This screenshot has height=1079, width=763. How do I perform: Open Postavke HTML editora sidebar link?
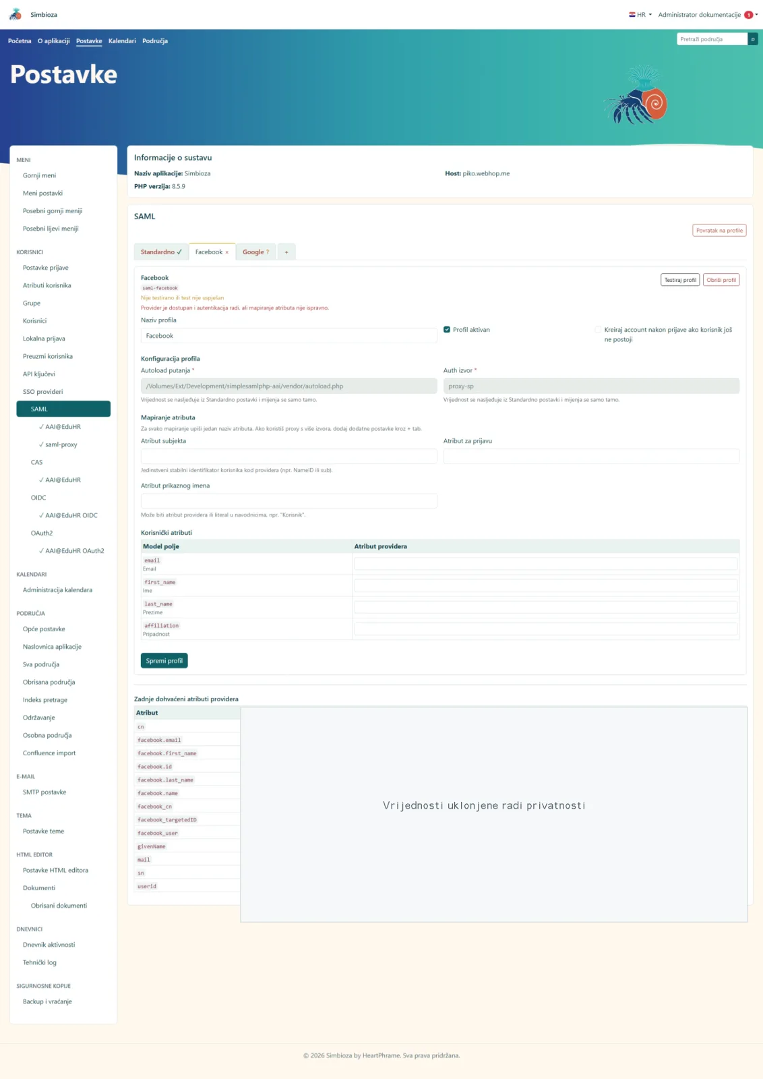click(55, 871)
